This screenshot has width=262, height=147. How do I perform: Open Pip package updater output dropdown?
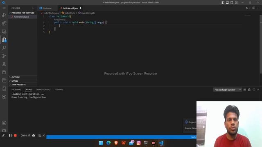pos(228,90)
